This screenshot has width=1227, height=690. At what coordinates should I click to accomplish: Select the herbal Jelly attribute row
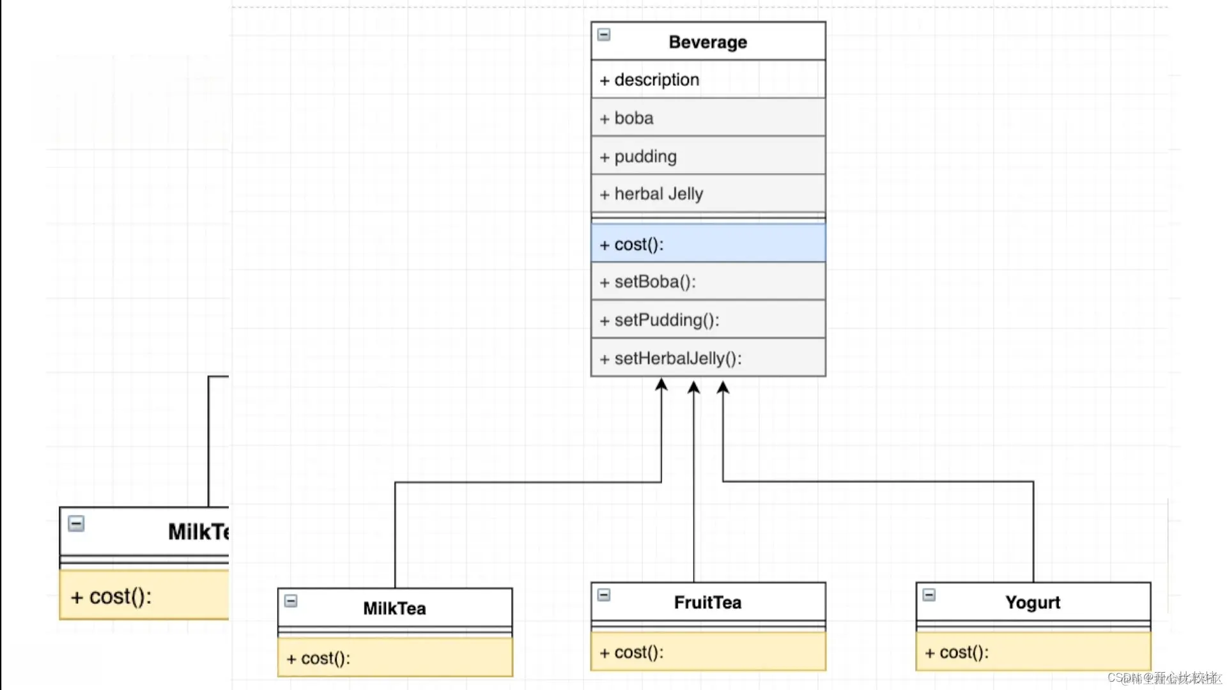tap(707, 194)
